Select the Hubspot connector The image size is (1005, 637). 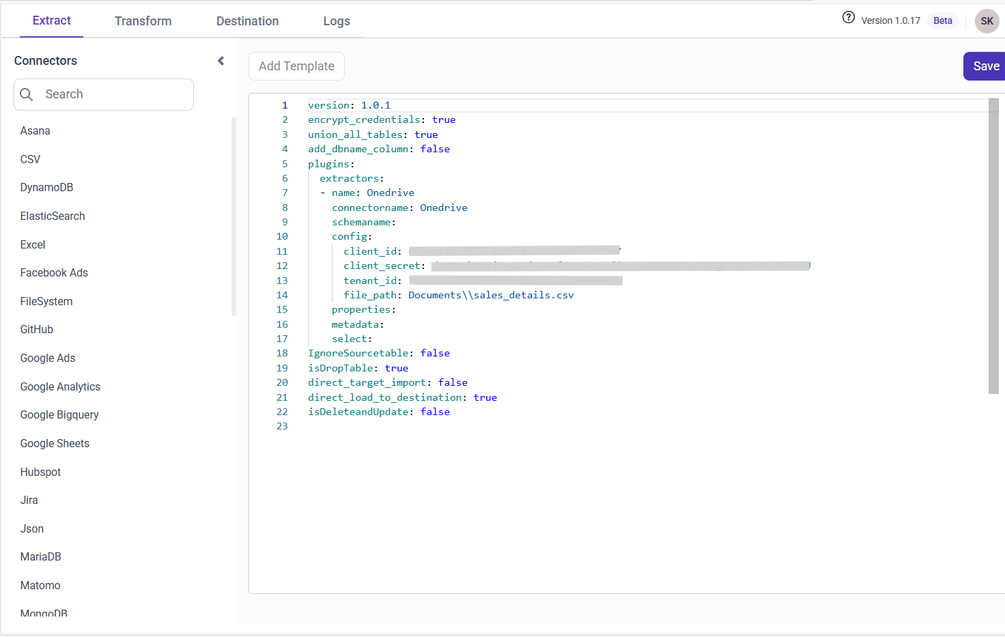click(39, 472)
